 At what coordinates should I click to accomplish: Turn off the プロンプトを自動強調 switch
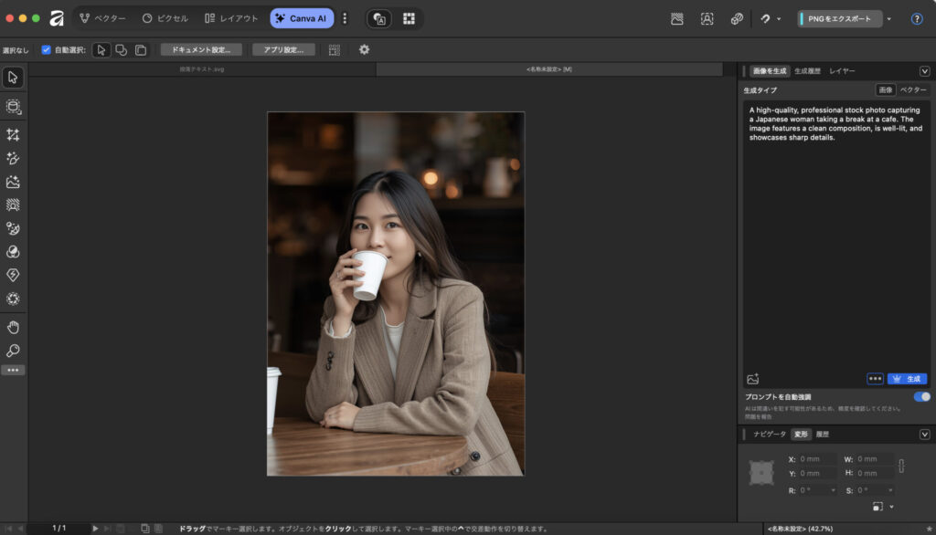[921, 397]
